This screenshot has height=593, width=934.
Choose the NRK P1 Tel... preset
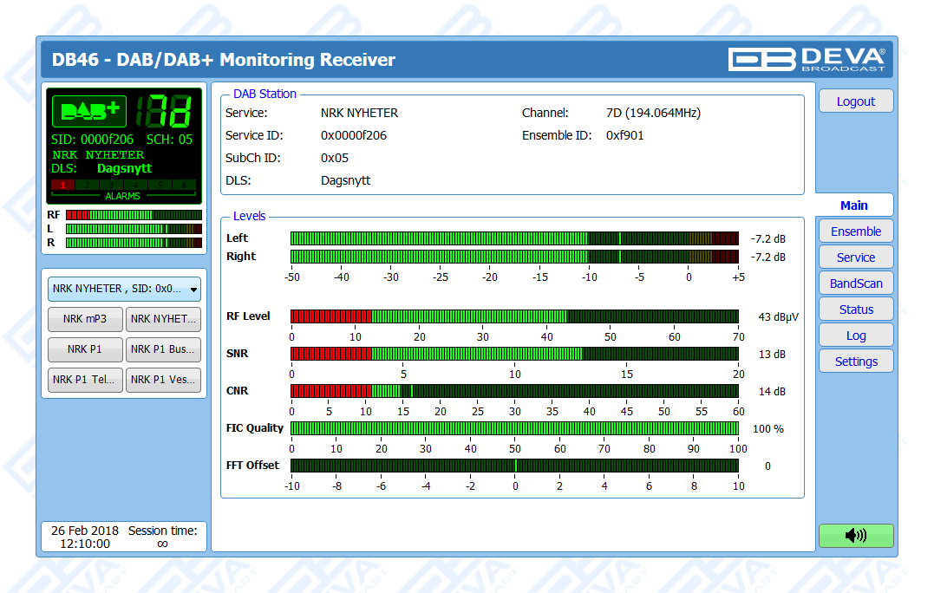click(x=85, y=380)
